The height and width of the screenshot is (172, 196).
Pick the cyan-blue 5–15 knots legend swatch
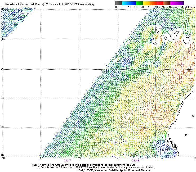[129, 3]
